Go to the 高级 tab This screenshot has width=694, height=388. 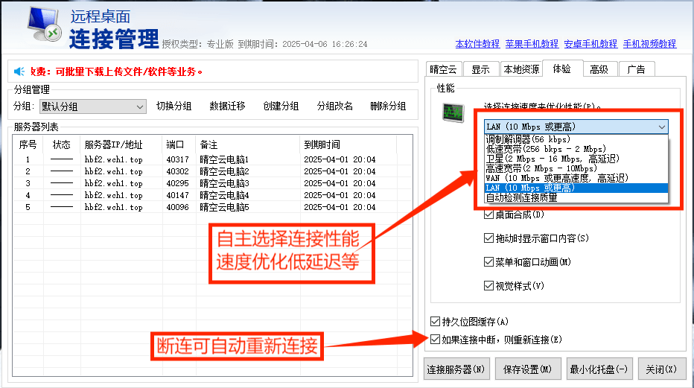tap(599, 70)
